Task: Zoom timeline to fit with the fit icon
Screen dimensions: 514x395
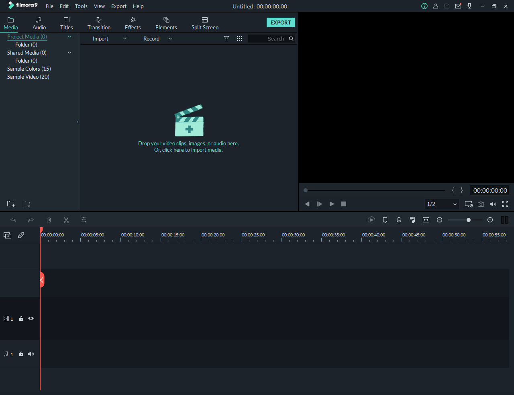Action: 426,220
